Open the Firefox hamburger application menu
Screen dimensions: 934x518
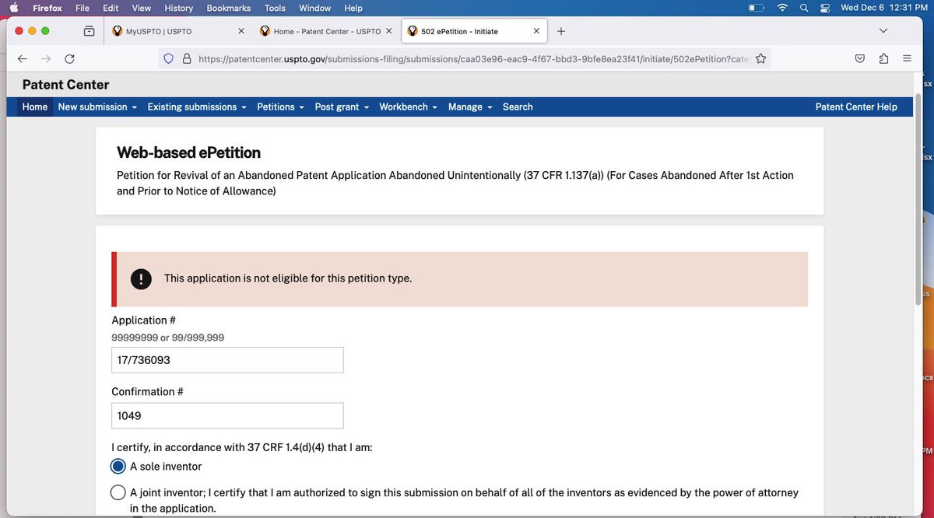907,58
